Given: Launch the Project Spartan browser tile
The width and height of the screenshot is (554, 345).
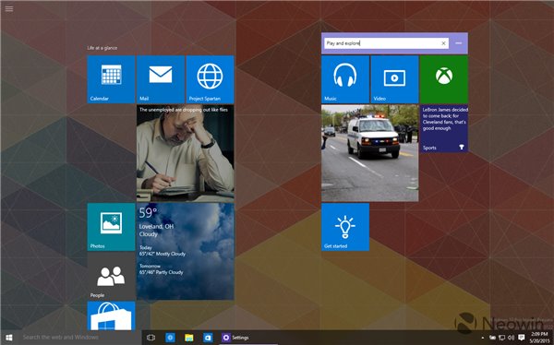Looking at the screenshot, I should 210,79.
